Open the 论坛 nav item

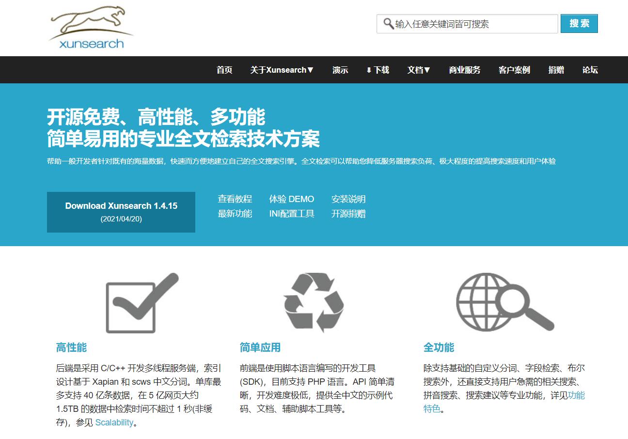point(590,70)
